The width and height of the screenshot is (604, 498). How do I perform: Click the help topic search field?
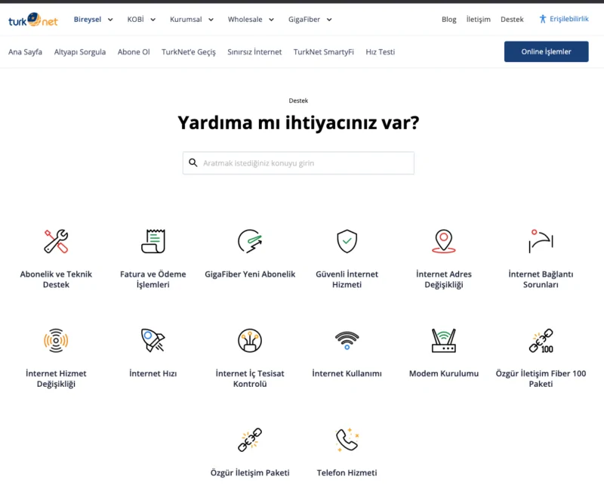point(298,163)
